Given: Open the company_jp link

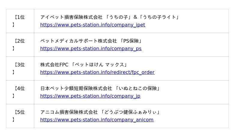Looking at the screenshot, I should [90, 96].
